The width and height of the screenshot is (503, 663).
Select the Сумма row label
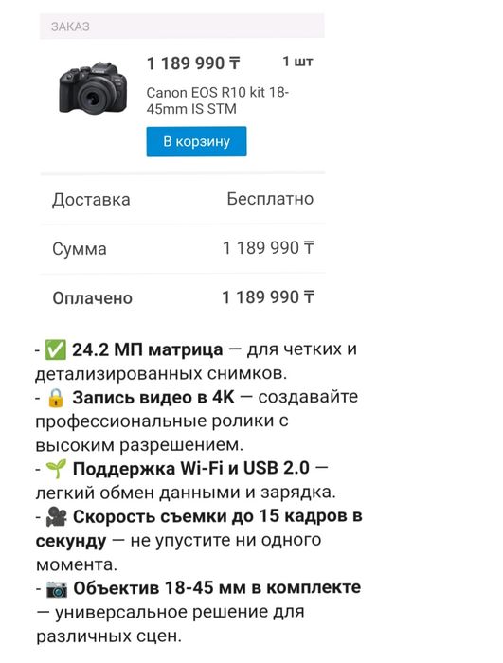click(80, 249)
